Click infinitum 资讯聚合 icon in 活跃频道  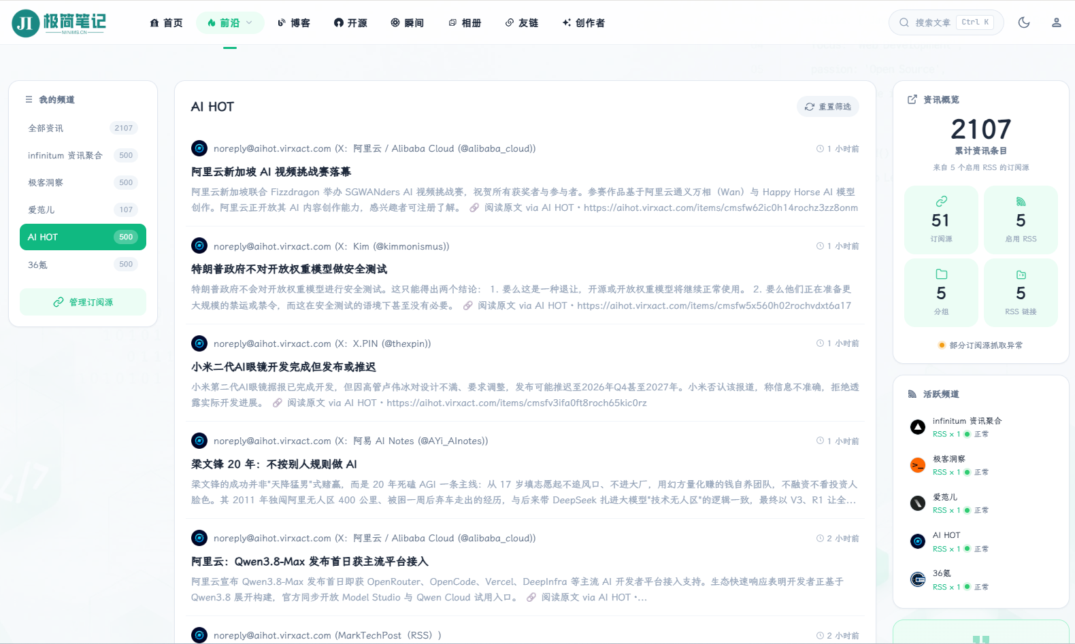[918, 427]
